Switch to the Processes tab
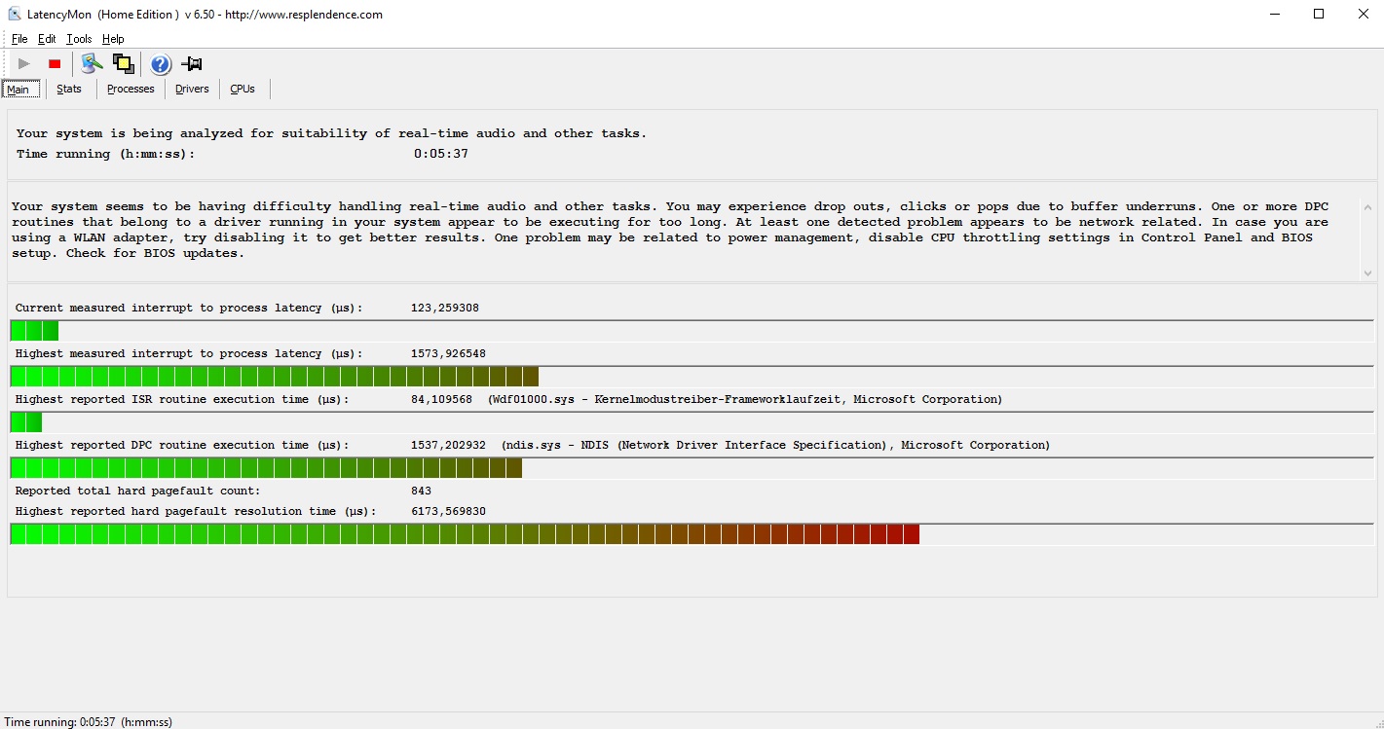 coord(131,89)
